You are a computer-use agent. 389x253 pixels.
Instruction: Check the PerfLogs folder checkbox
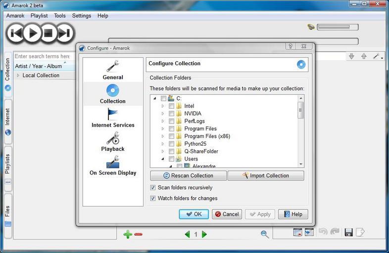click(x=171, y=121)
